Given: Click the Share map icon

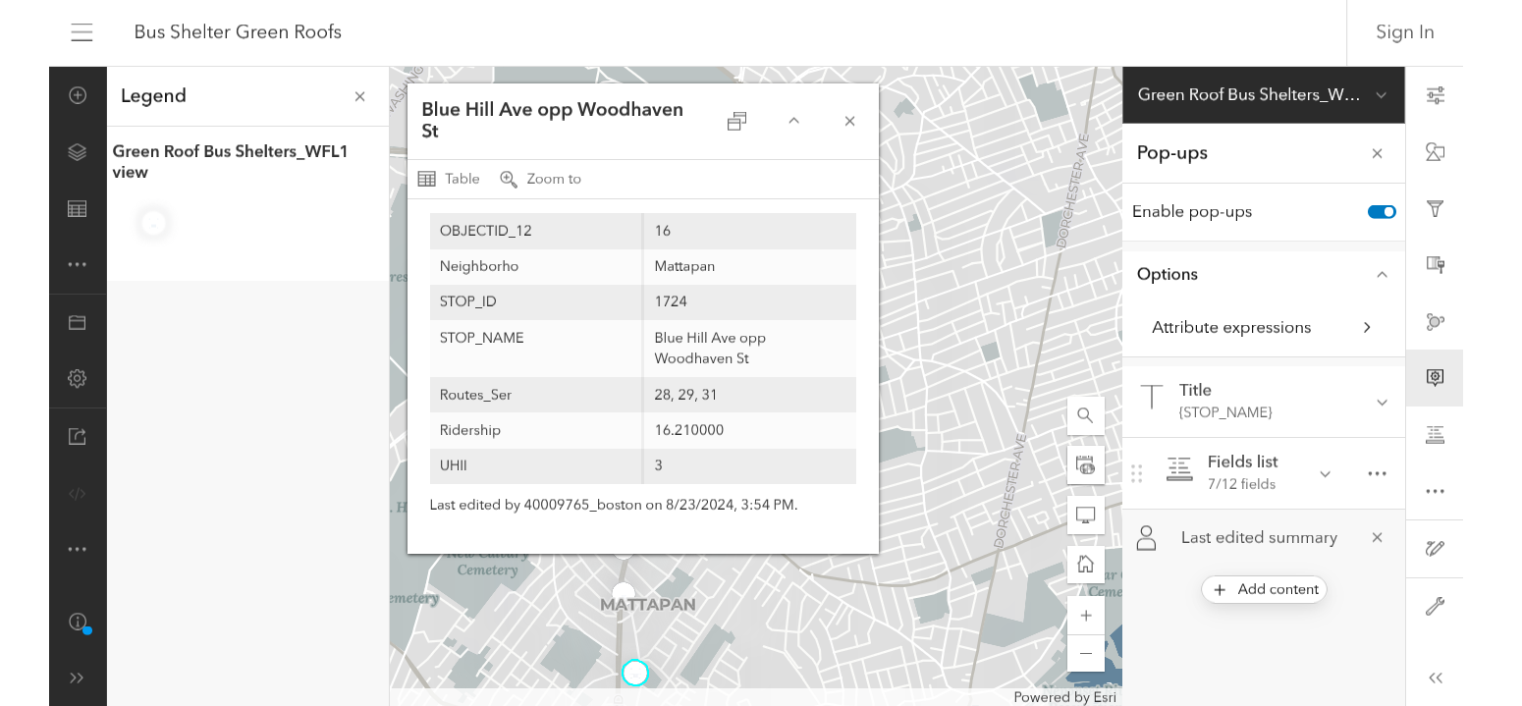Looking at the screenshot, I should click(x=78, y=436).
